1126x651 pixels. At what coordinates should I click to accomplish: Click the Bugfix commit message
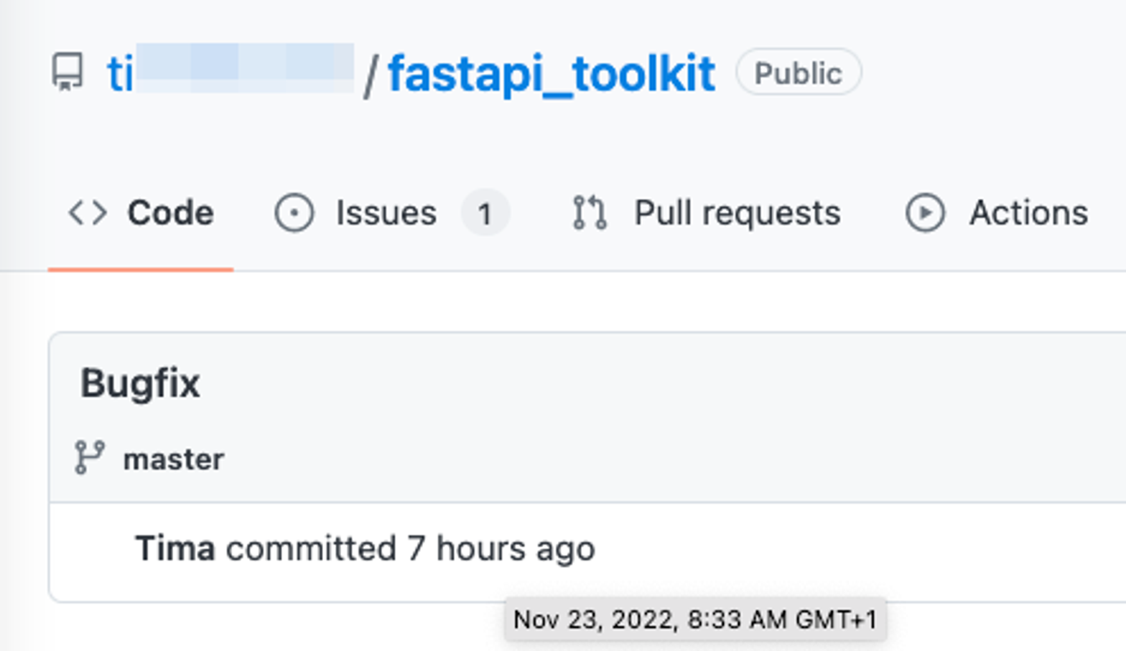click(x=141, y=383)
